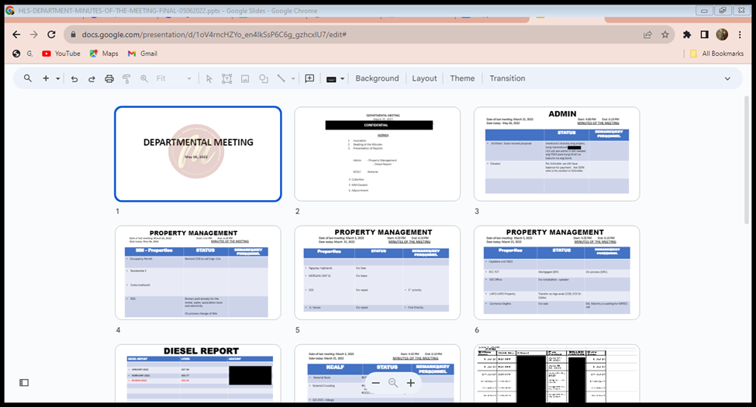756x407 pixels.
Task: Zoom in grid with plus button
Action: coord(411,383)
